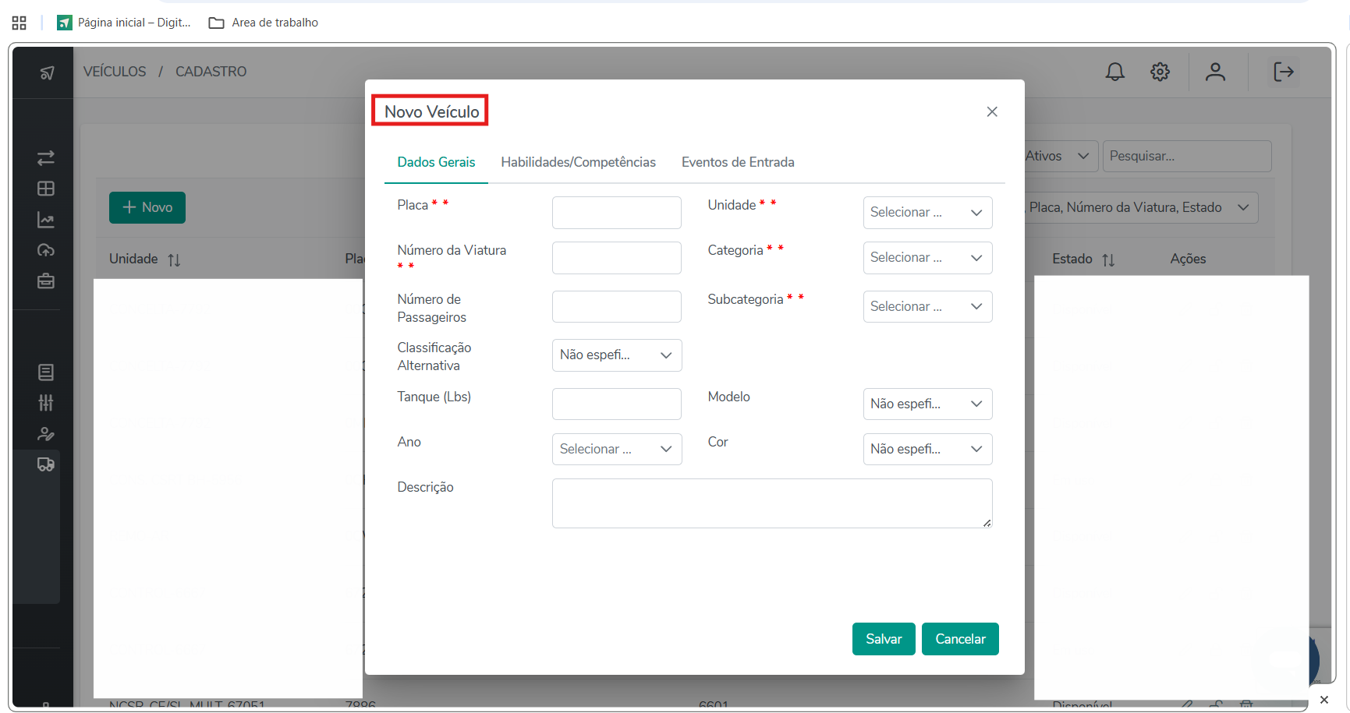Switch to the Habilidades/Competências tab
This screenshot has width=1350, height=713.
pos(578,162)
